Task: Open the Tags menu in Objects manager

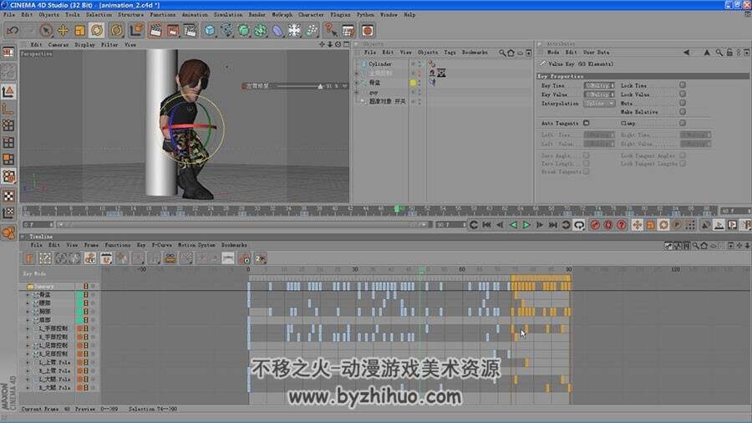Action: [x=450, y=53]
